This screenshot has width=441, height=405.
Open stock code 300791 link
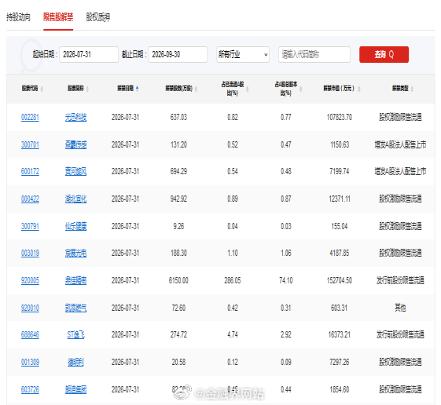[30, 226]
